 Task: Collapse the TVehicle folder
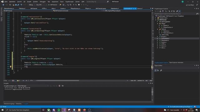pyautogui.click(x=157, y=29)
